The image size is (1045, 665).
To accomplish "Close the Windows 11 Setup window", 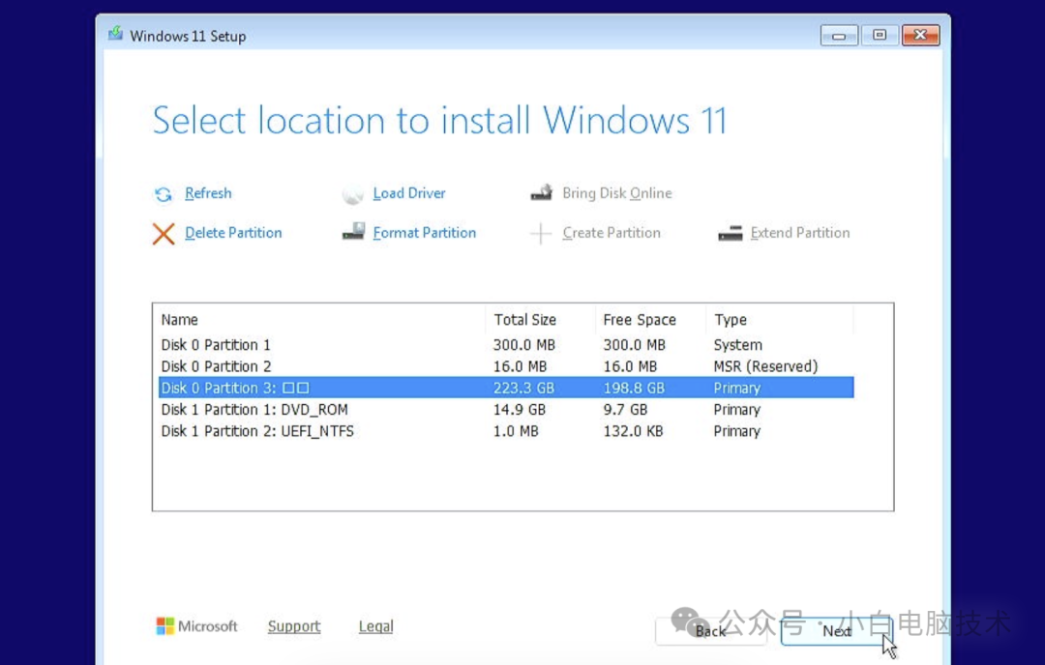I will point(921,36).
